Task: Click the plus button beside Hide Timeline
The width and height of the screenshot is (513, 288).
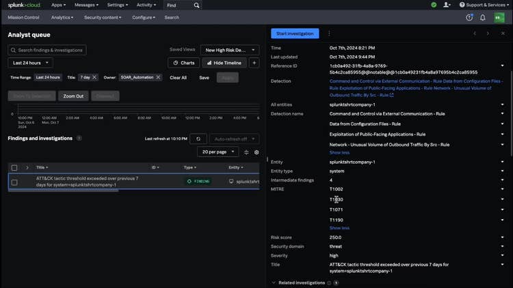Action: click(254, 63)
